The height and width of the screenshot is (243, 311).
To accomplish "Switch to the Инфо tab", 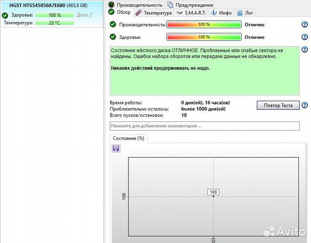I will pyautogui.click(x=221, y=13).
